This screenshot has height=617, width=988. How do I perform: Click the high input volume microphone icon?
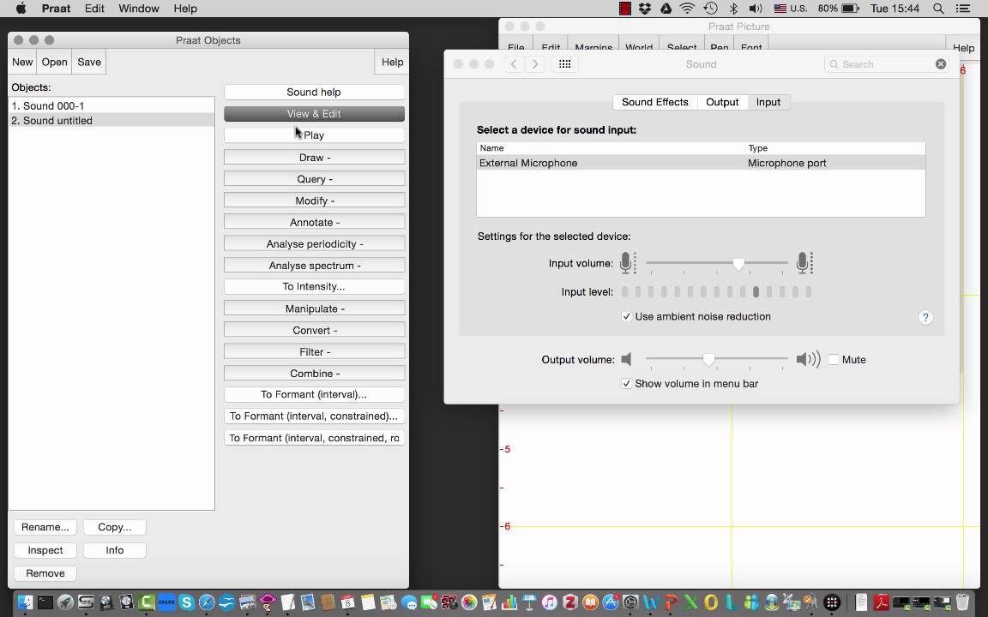point(804,262)
